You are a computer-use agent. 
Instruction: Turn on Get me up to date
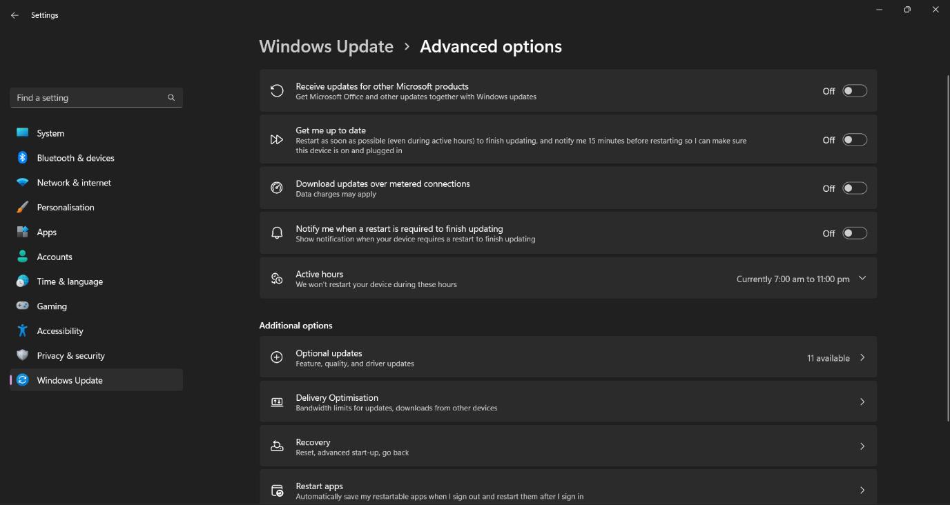pyautogui.click(x=854, y=139)
